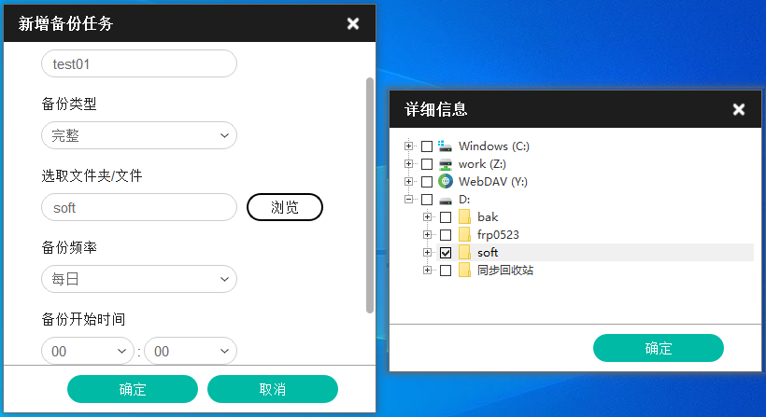The height and width of the screenshot is (417, 766).
Task: Check the work (Z:) checkbox
Action: [427, 164]
